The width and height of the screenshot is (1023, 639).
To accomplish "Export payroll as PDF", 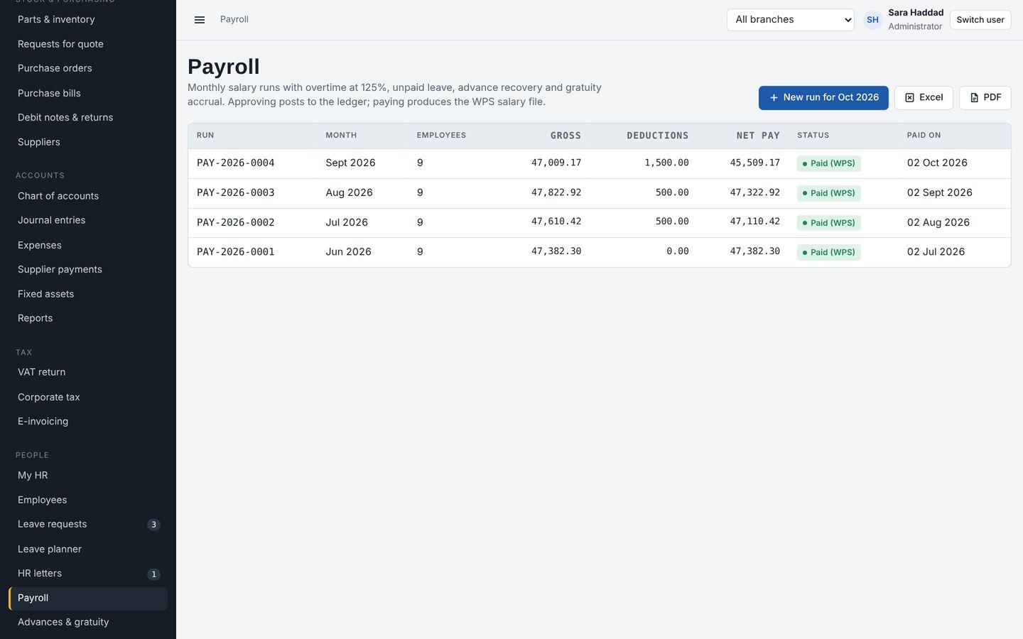I will pos(985,98).
